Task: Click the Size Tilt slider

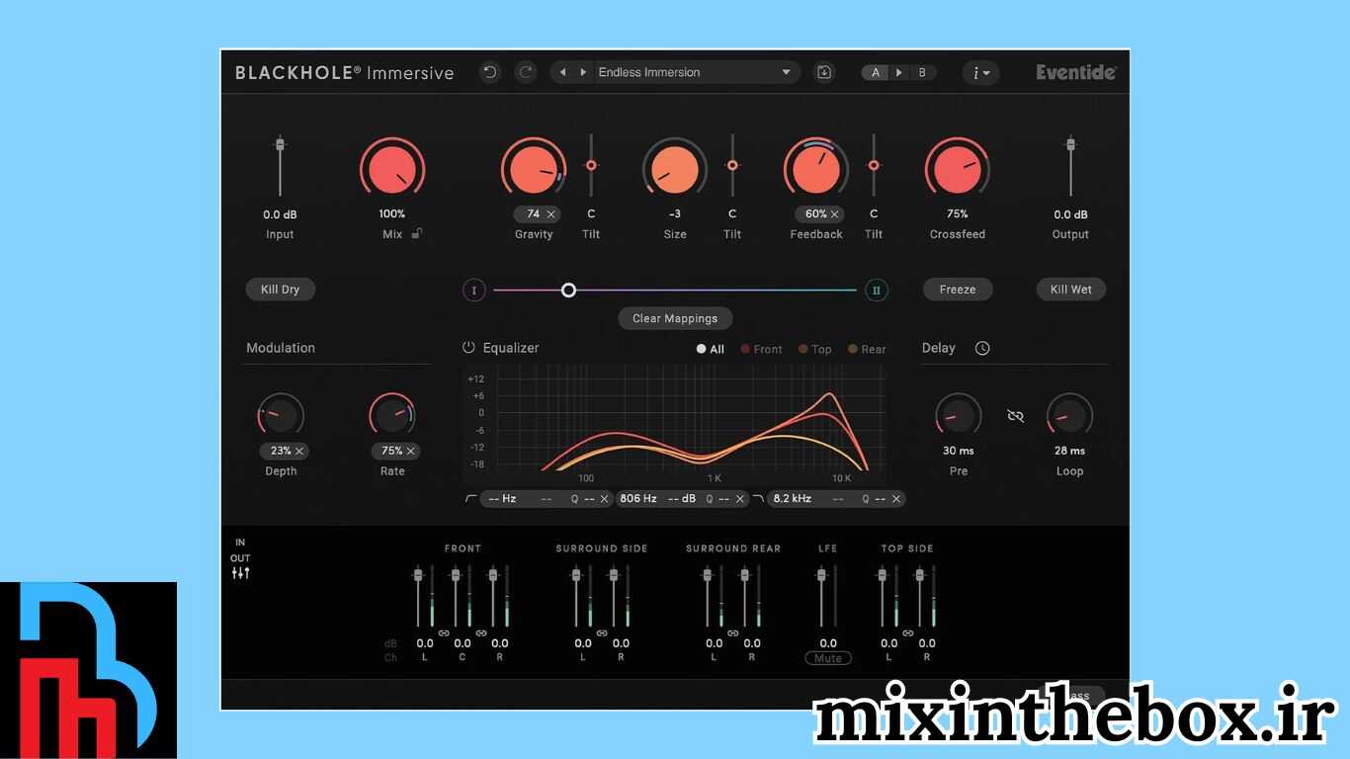Action: coord(732,165)
